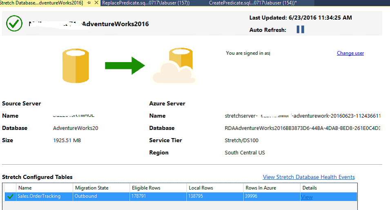Click the Local Rows column header
Screen dimensions: 390x210
pyautogui.click(x=215, y=188)
